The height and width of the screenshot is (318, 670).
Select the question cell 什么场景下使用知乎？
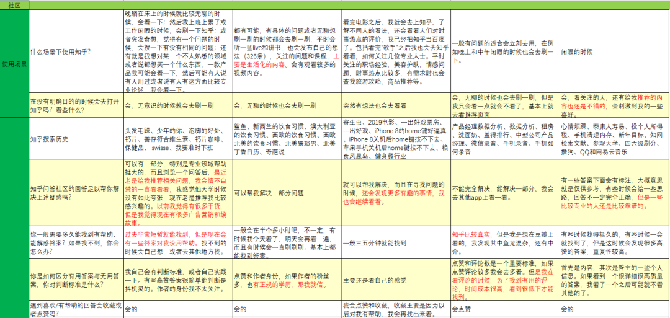[x=76, y=51]
